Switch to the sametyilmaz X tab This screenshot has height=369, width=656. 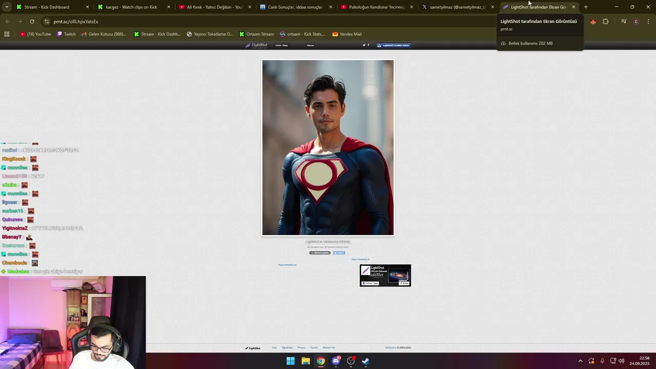click(x=458, y=7)
